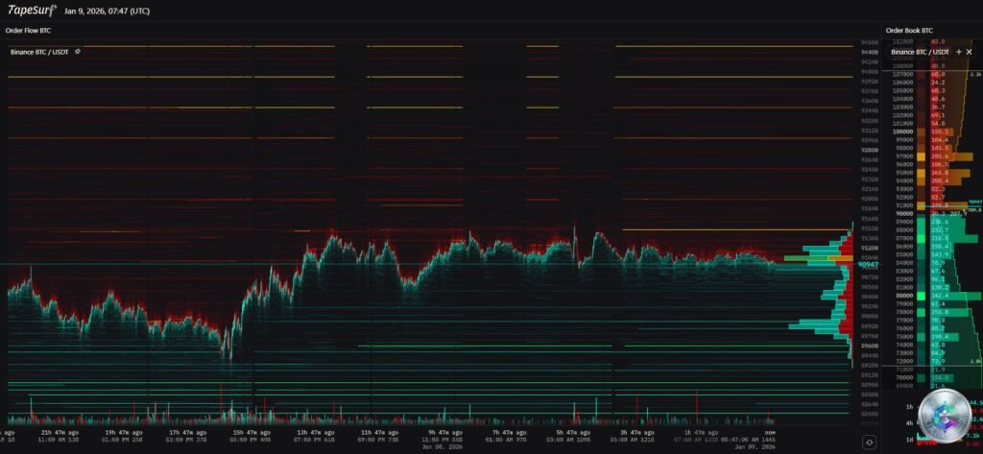The height and width of the screenshot is (454, 983).
Task: Click the 80000 bid level row
Action: click(903, 297)
